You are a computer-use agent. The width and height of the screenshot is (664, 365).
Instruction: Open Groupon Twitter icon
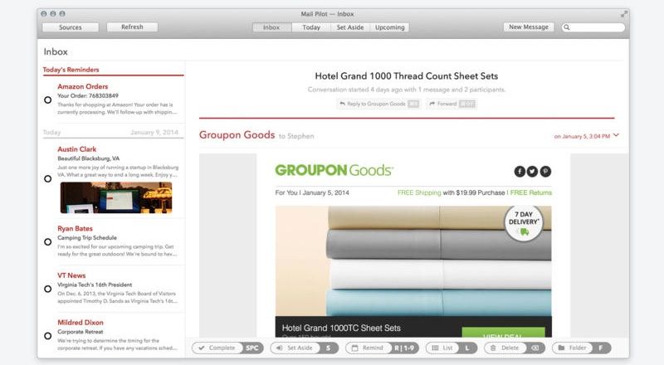point(532,172)
